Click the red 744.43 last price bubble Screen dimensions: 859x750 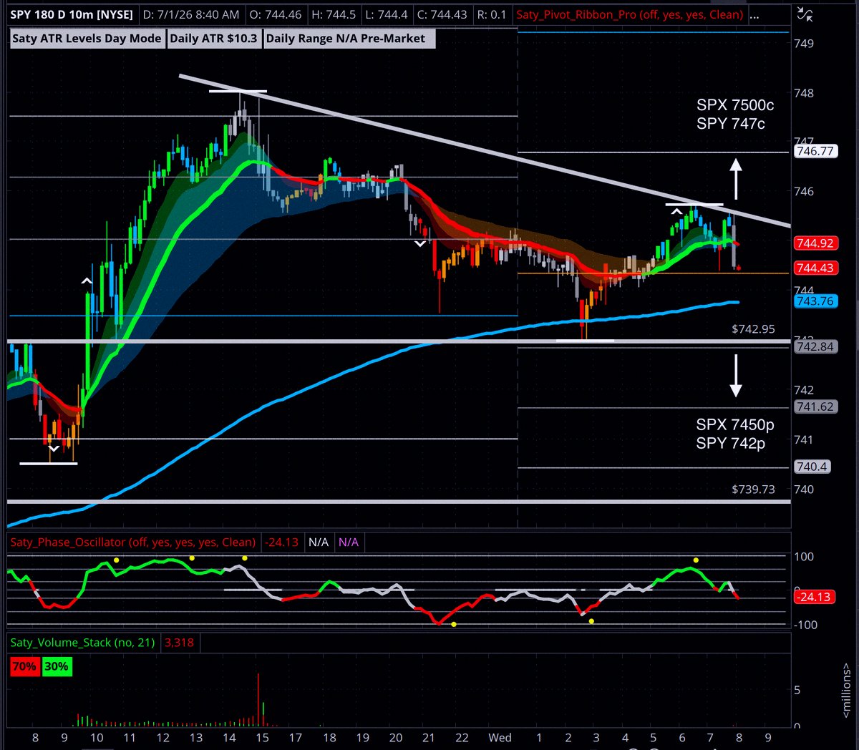(x=815, y=268)
